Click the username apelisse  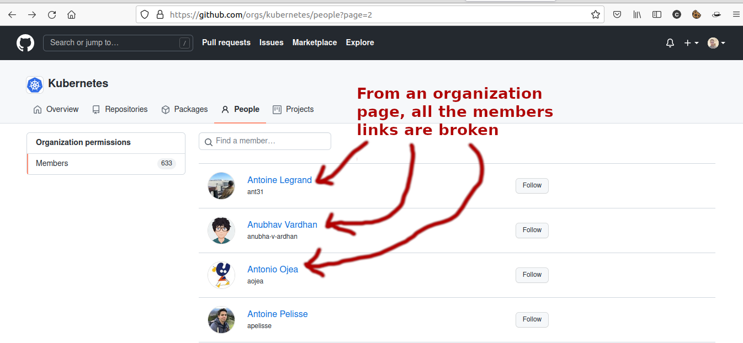[x=259, y=326]
